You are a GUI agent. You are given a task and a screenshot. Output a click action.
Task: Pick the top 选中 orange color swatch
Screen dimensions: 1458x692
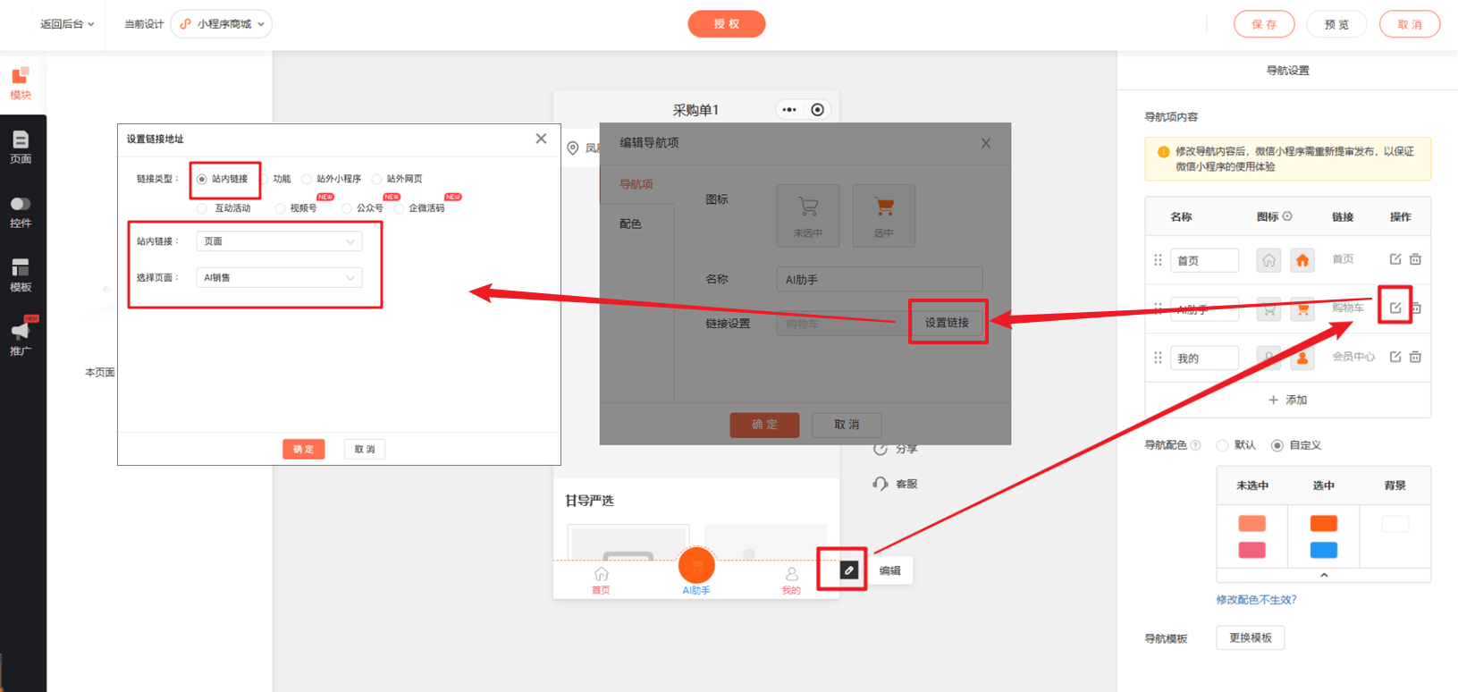click(x=1323, y=524)
